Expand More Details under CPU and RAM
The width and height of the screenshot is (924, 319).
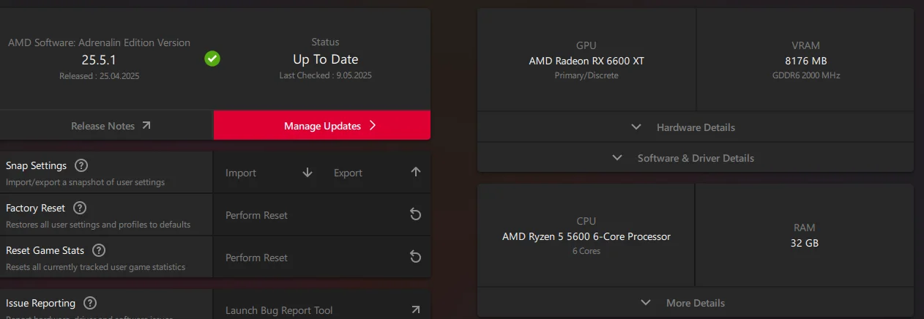coord(695,303)
